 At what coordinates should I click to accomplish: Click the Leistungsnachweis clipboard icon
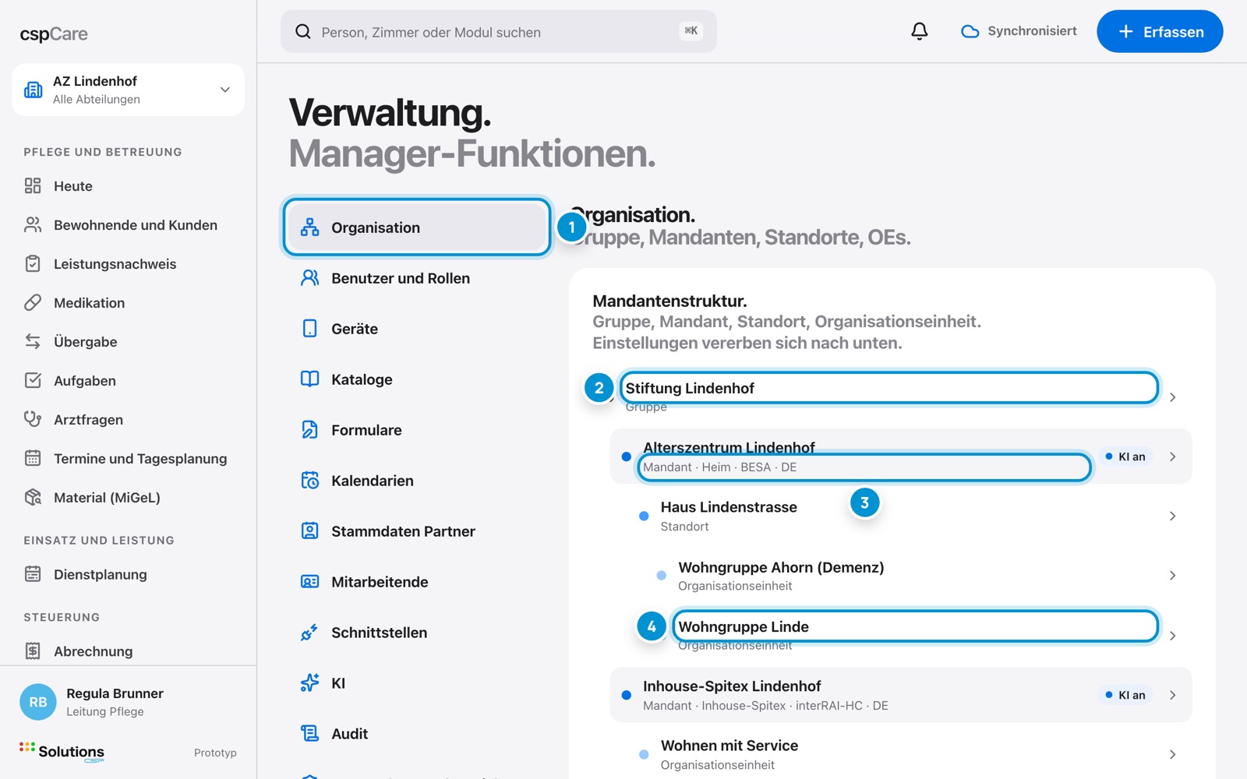point(33,263)
